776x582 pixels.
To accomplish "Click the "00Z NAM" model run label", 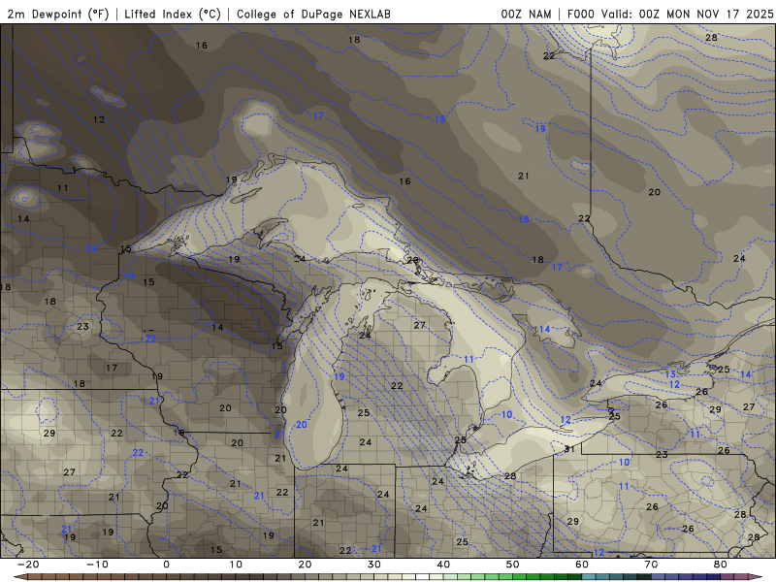I will (x=526, y=14).
